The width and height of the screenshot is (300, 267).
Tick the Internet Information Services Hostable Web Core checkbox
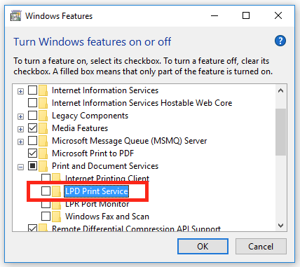[x=32, y=103]
